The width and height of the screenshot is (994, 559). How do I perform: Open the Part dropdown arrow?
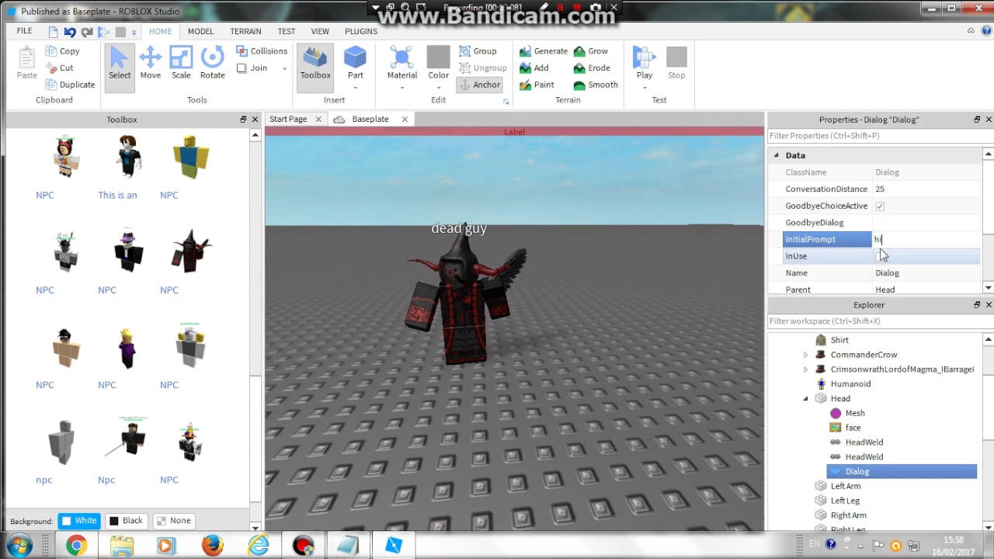click(355, 87)
